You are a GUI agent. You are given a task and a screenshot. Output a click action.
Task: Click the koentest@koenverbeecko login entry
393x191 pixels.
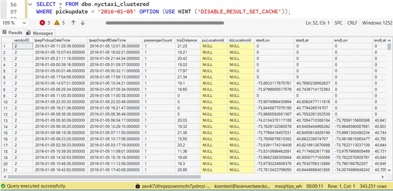(x=243, y=186)
